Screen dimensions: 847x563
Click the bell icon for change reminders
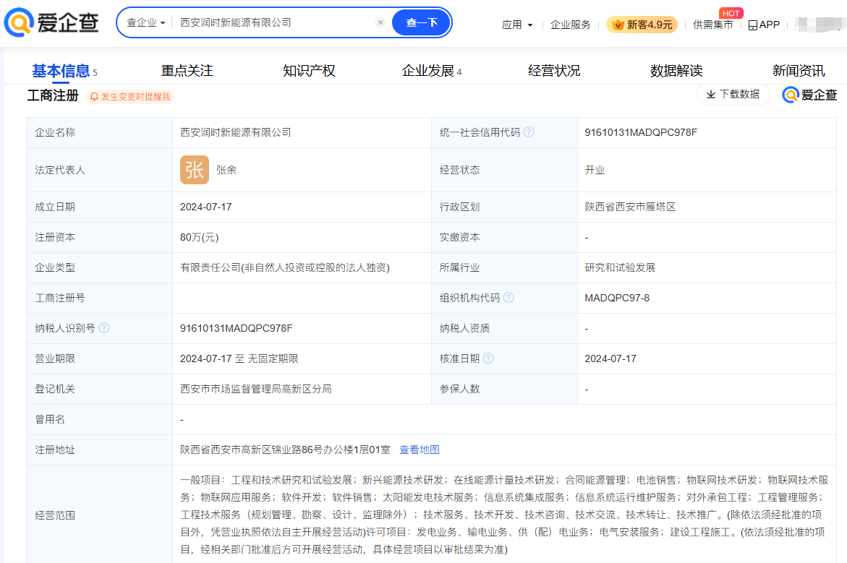pyautogui.click(x=94, y=97)
